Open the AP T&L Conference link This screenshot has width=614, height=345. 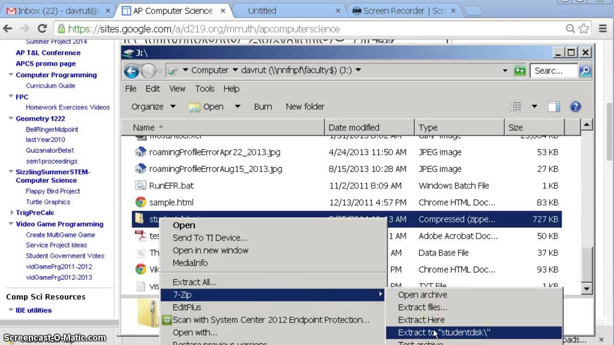pos(48,53)
